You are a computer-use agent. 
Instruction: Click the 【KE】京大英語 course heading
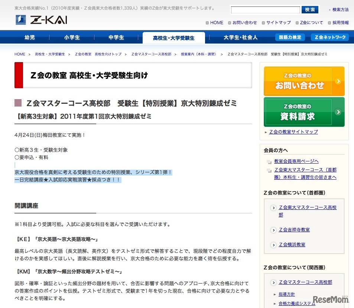(56, 239)
